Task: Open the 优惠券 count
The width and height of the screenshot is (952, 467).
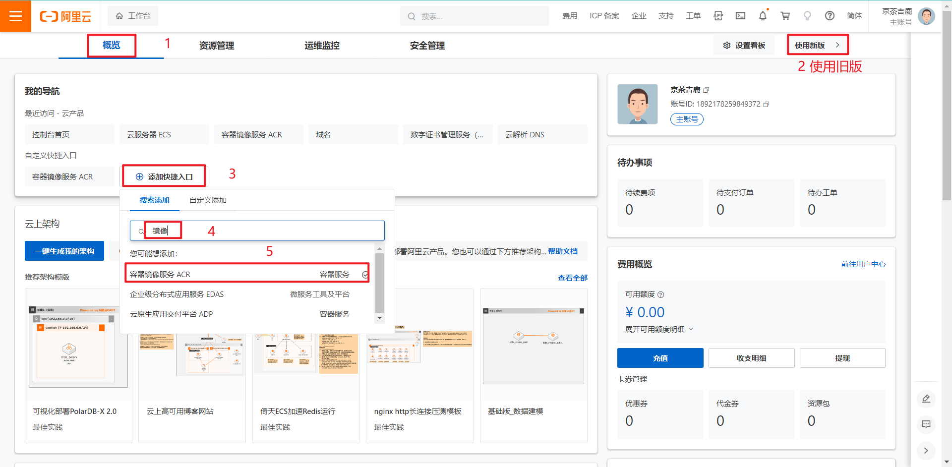Action: (629, 421)
